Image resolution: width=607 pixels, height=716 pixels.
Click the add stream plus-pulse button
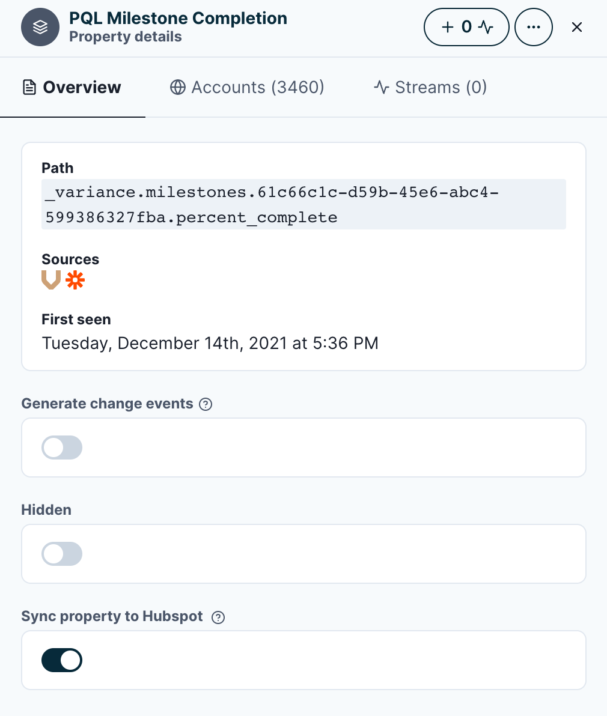click(x=466, y=27)
